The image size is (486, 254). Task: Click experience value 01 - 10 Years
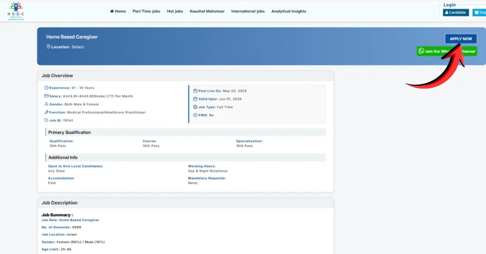click(83, 88)
